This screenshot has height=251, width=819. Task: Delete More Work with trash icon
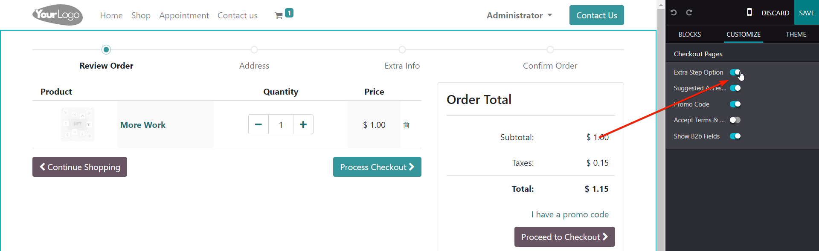406,125
